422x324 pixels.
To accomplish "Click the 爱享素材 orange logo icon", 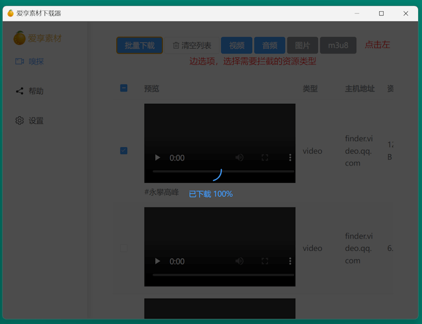I will click(19, 38).
